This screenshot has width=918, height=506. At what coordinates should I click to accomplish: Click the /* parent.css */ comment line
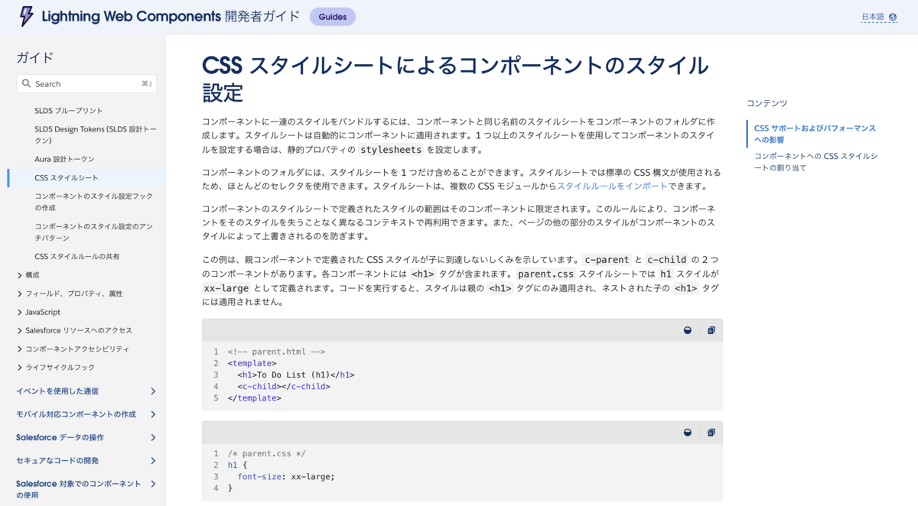266,454
